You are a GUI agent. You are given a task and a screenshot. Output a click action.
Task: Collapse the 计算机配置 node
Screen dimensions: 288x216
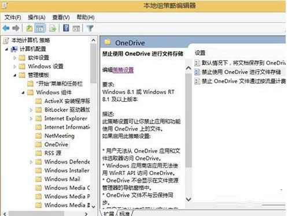click(x=7, y=49)
